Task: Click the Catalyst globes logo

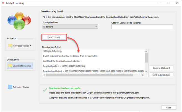Action: [x=19, y=21]
